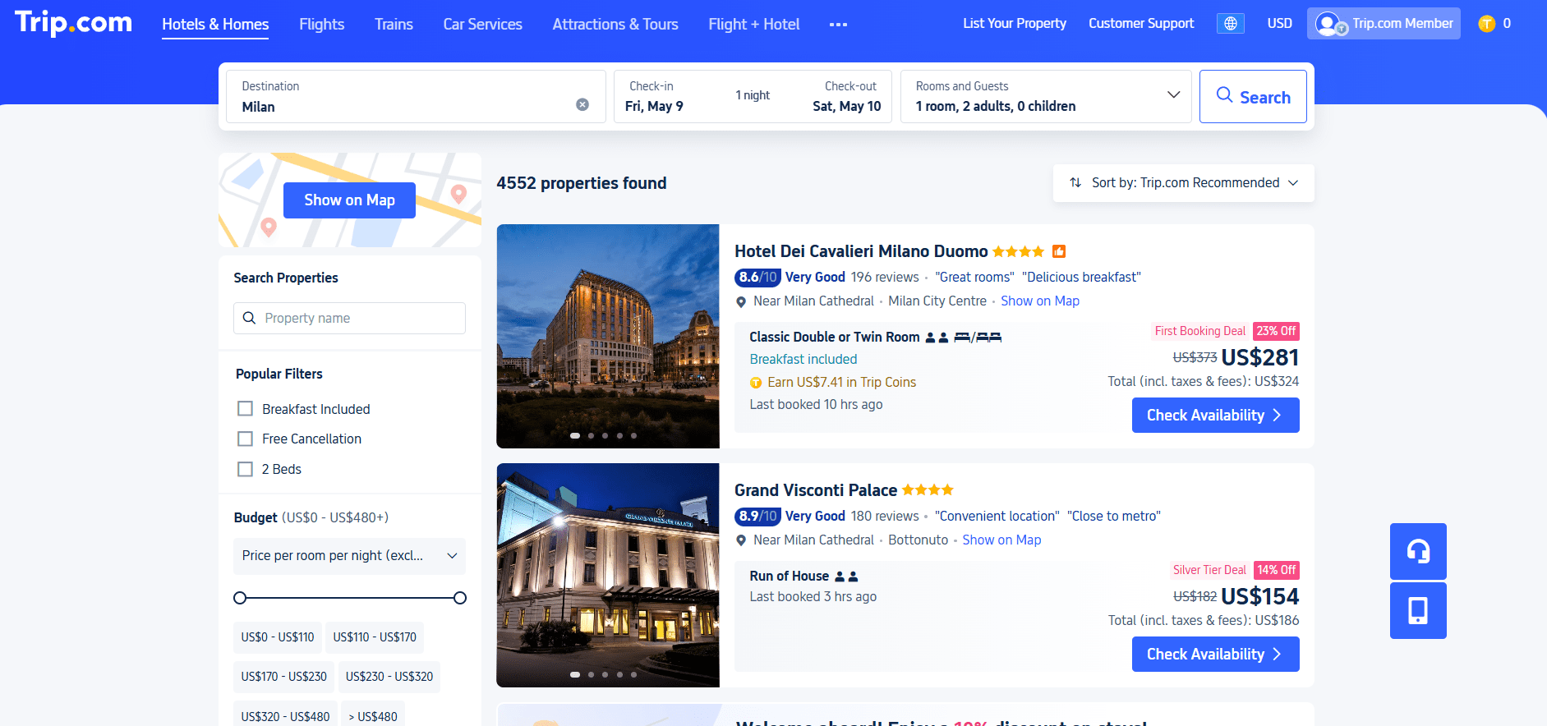The image size is (1547, 726).
Task: Open the mobile app download widget
Action: [1418, 610]
